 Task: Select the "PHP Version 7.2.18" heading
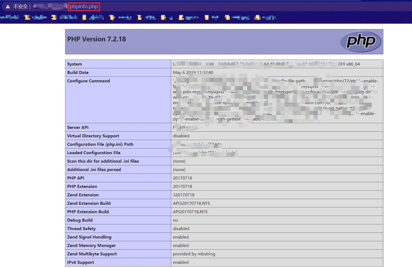click(x=97, y=39)
